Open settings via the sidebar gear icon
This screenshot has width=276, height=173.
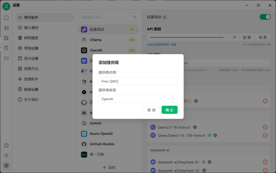pos(6,165)
